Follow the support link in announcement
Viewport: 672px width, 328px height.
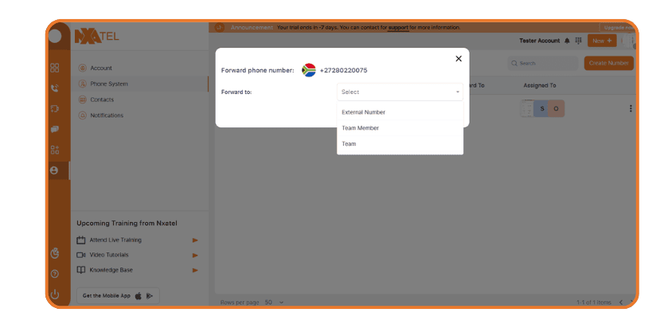click(x=398, y=27)
